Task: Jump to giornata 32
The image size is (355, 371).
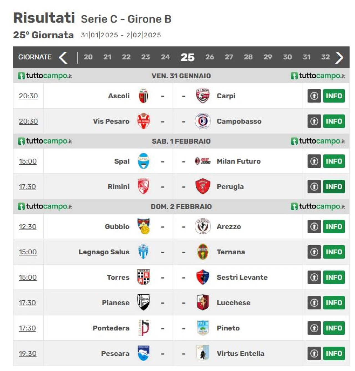Action: (x=325, y=57)
